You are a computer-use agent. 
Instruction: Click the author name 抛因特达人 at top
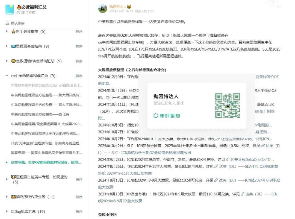pyautogui.click(x=118, y=7)
